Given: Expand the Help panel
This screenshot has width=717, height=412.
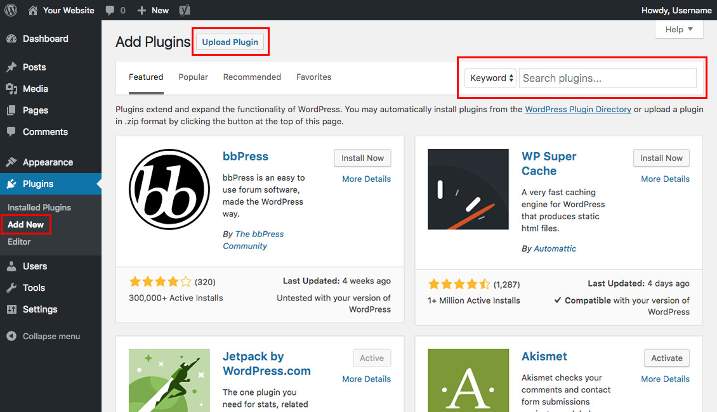Looking at the screenshot, I should coord(679,29).
